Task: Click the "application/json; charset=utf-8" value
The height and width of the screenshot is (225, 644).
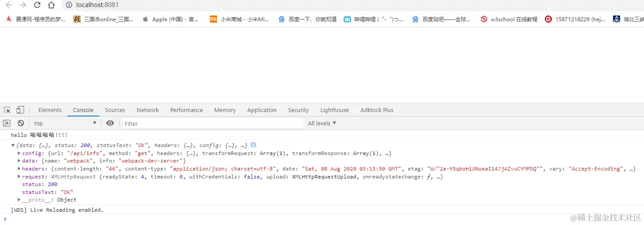Action: 223,169
